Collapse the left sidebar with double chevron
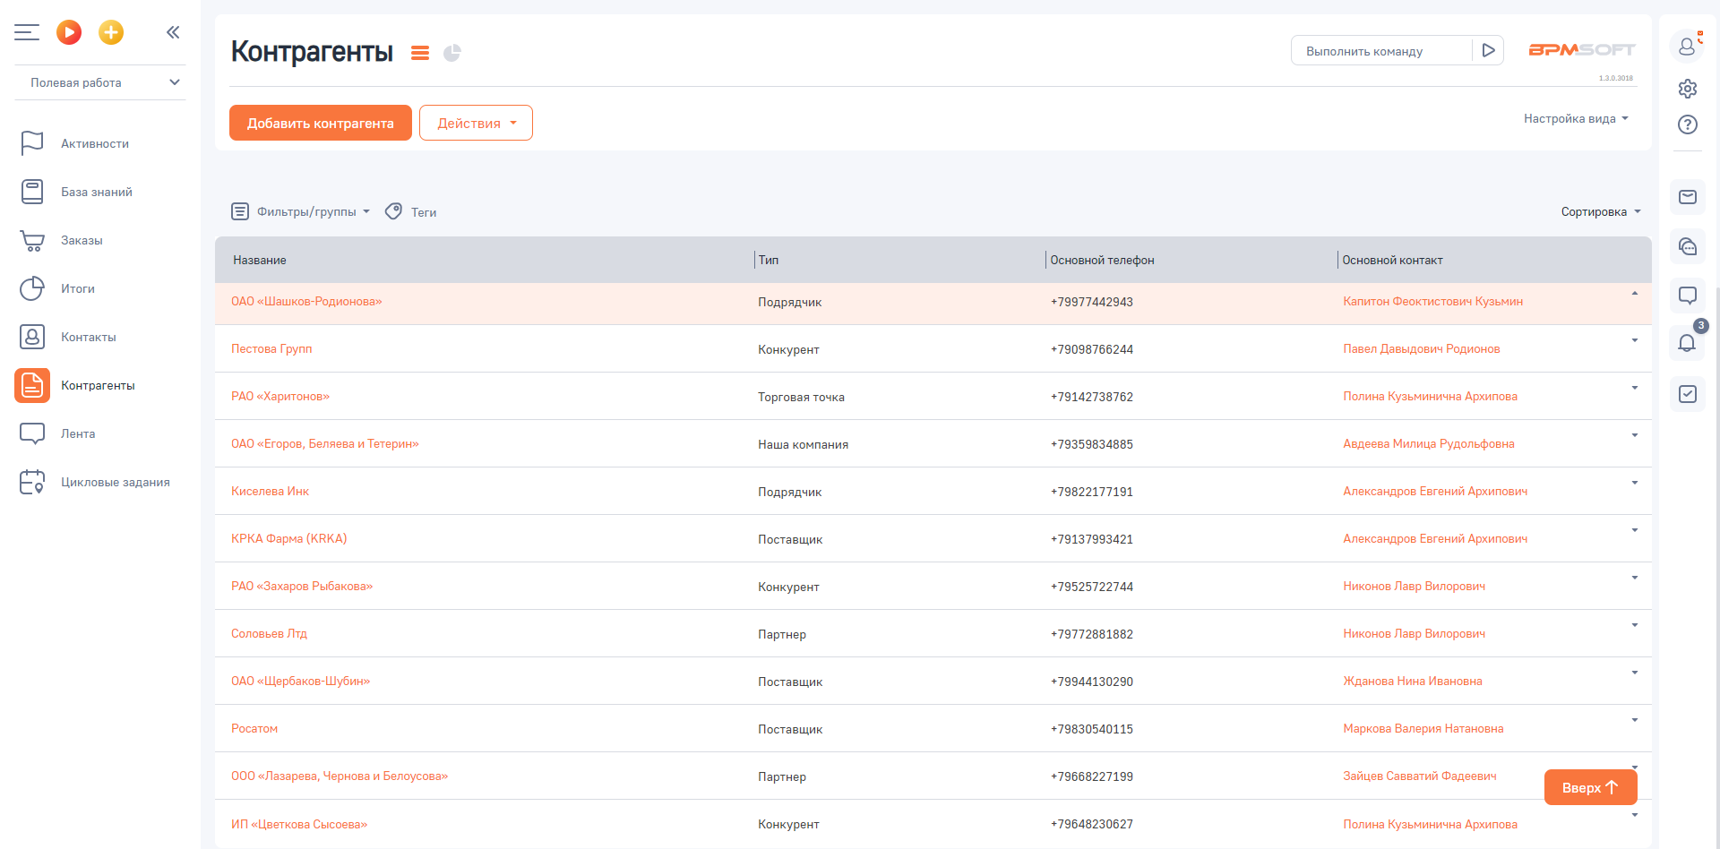 click(x=173, y=32)
